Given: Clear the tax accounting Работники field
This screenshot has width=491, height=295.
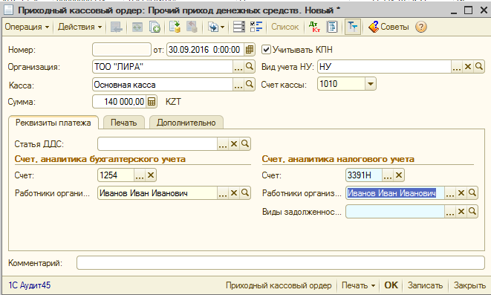Looking at the screenshot, I should tap(461, 193).
